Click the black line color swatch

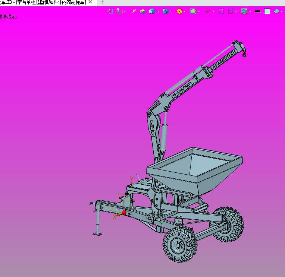(258, 11)
